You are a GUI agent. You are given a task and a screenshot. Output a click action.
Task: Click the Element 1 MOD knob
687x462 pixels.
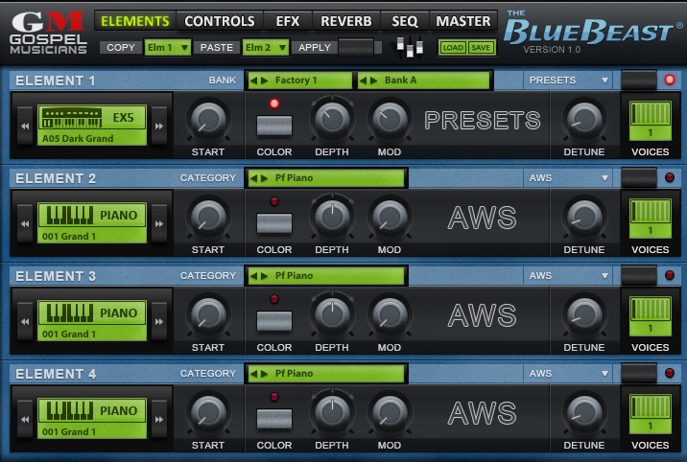389,119
